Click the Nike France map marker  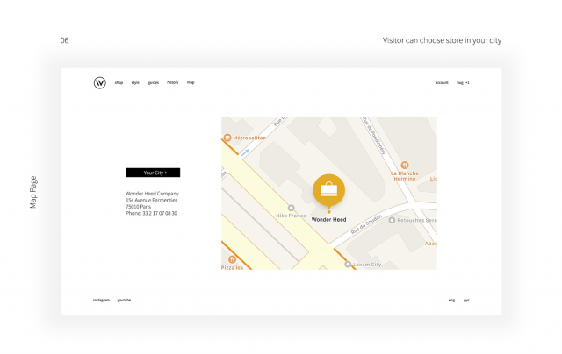click(291, 208)
